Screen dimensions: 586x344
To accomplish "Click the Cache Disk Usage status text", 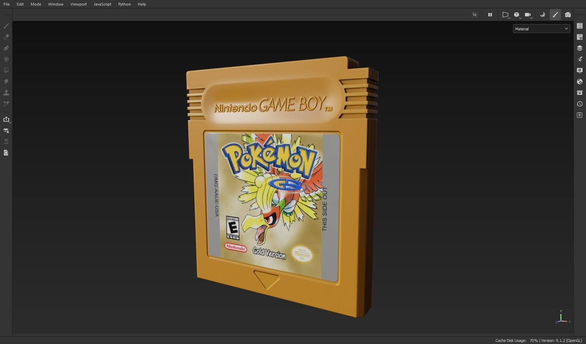I will [516, 341].
